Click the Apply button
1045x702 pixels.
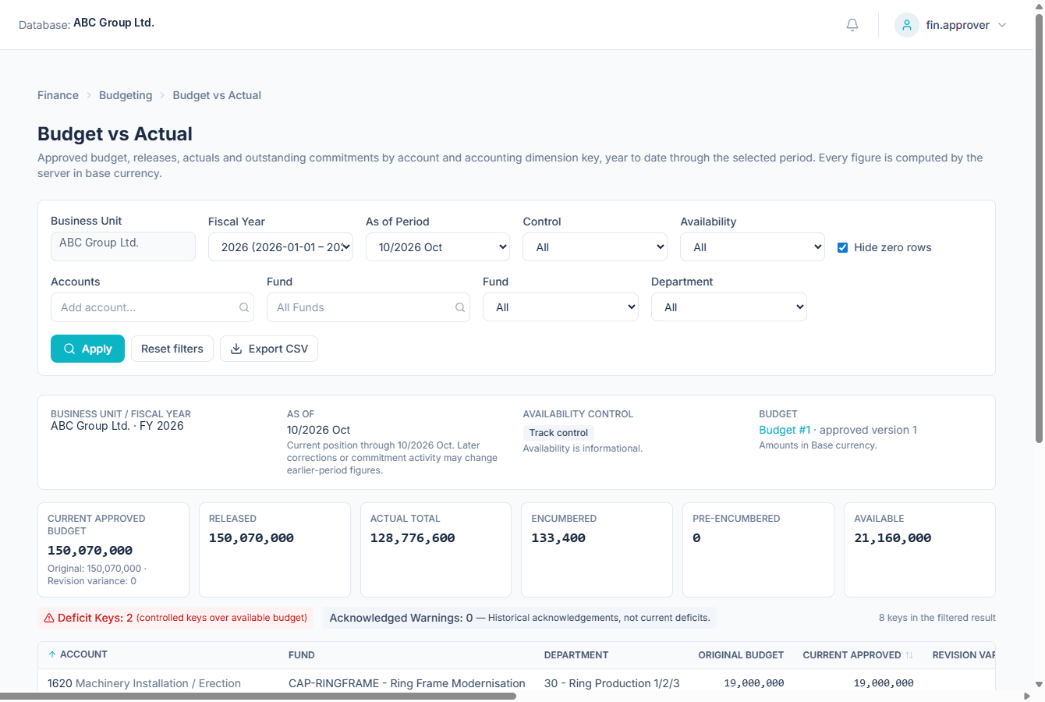pos(87,349)
